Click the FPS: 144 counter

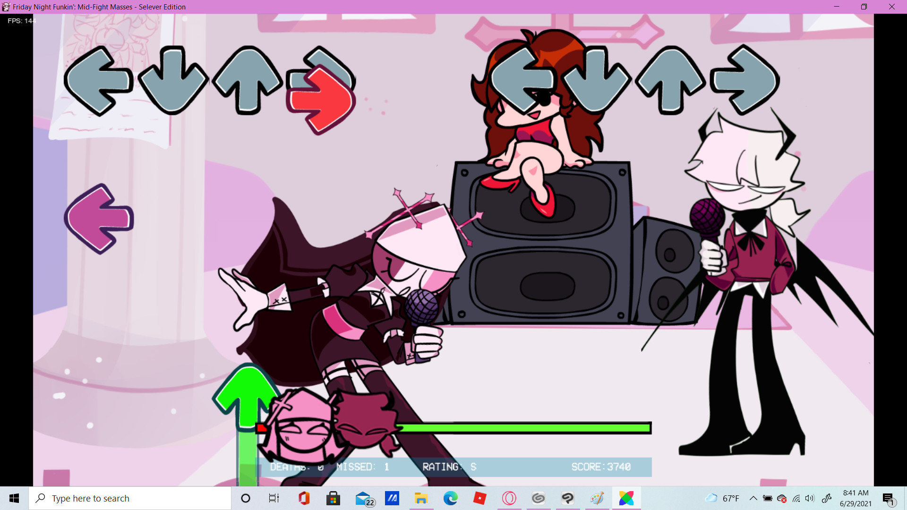(x=22, y=21)
